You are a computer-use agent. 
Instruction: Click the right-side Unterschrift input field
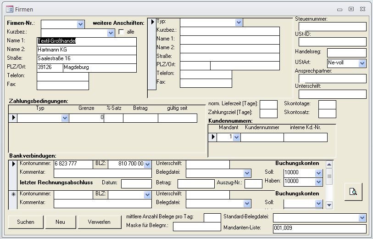pos(332,94)
